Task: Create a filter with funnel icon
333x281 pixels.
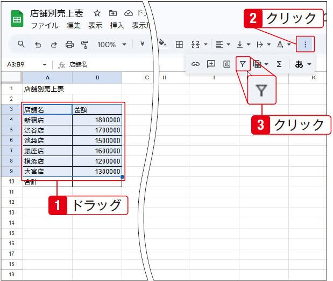Action: tap(243, 64)
